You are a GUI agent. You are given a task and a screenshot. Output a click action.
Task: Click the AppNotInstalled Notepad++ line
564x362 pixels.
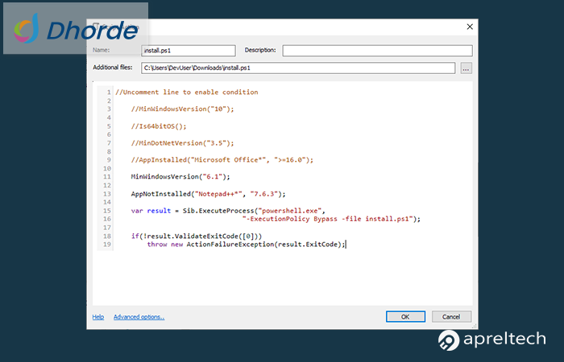point(208,194)
